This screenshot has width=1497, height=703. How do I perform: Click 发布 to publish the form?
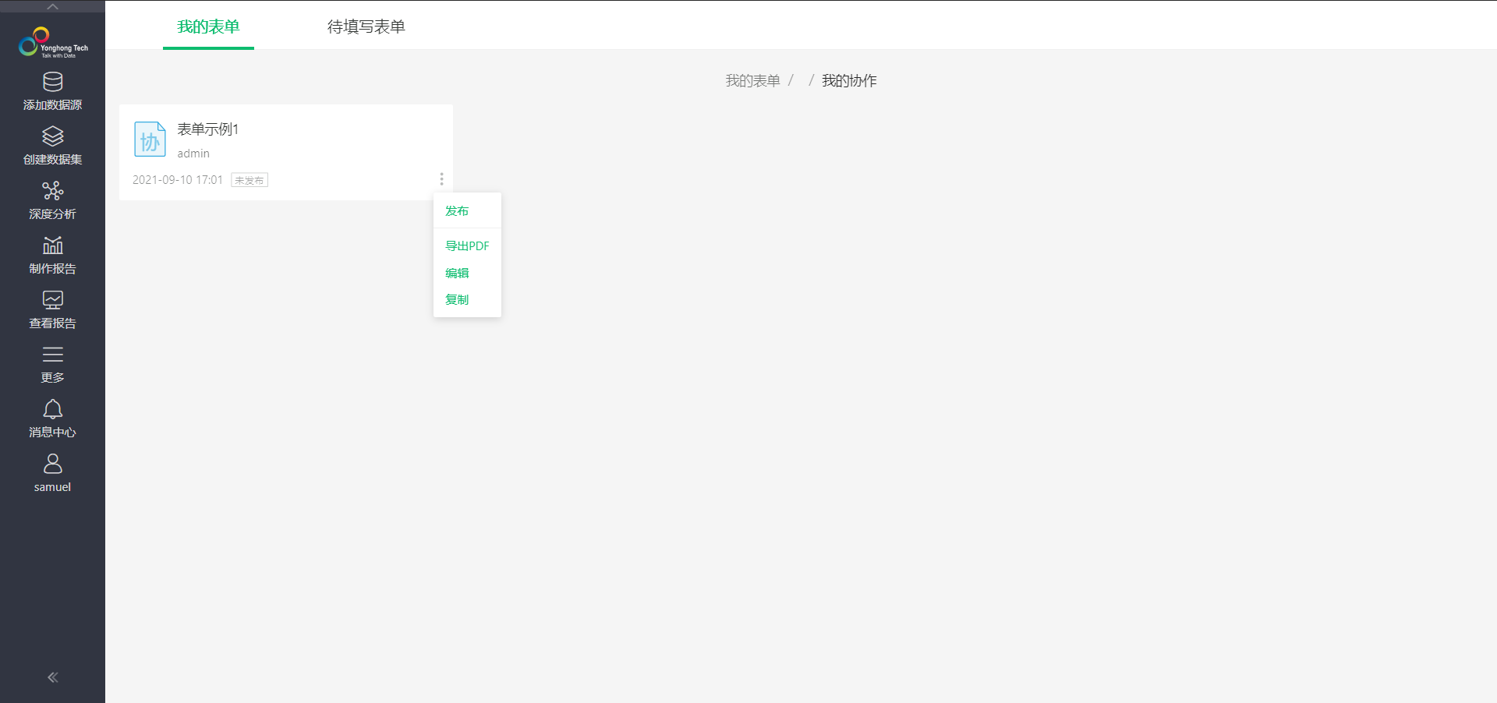[457, 210]
